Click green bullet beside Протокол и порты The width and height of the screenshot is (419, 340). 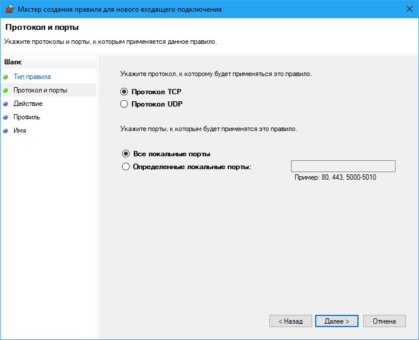(5, 90)
